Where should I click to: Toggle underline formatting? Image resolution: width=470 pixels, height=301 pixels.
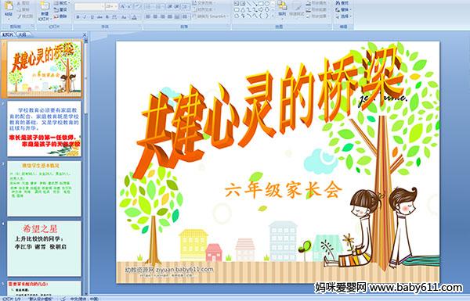tap(92, 17)
